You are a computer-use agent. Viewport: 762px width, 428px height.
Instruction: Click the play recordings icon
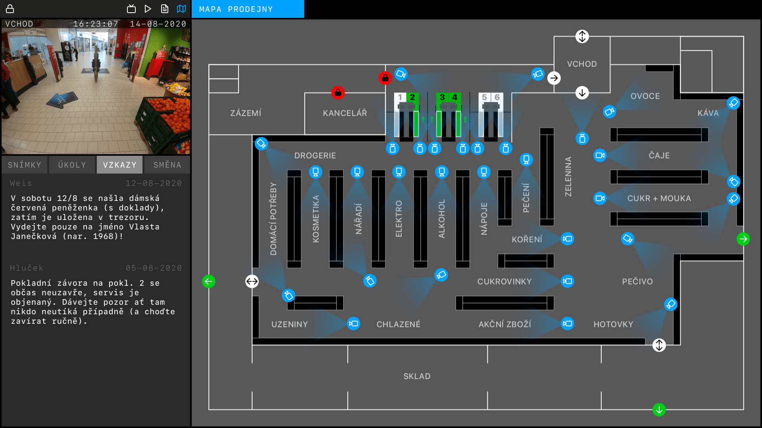click(148, 9)
